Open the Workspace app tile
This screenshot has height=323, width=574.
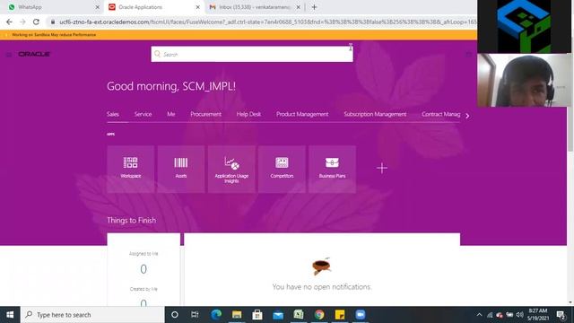point(131,170)
